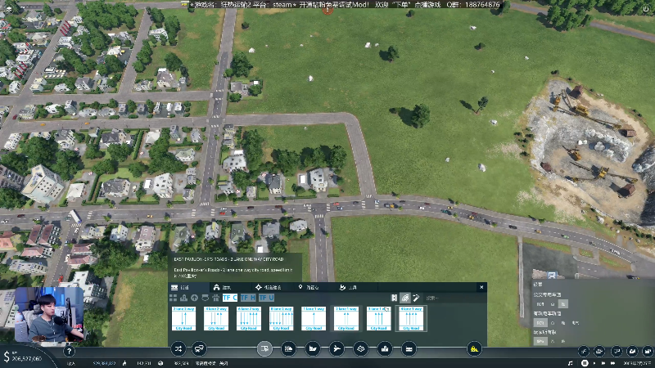Image resolution: width=655 pixels, height=368 pixels.
Task: Open the third round layer icon
Action: click(x=617, y=351)
